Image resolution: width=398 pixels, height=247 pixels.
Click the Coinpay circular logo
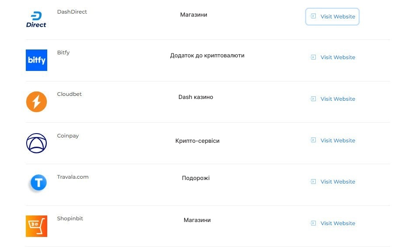[x=37, y=143]
